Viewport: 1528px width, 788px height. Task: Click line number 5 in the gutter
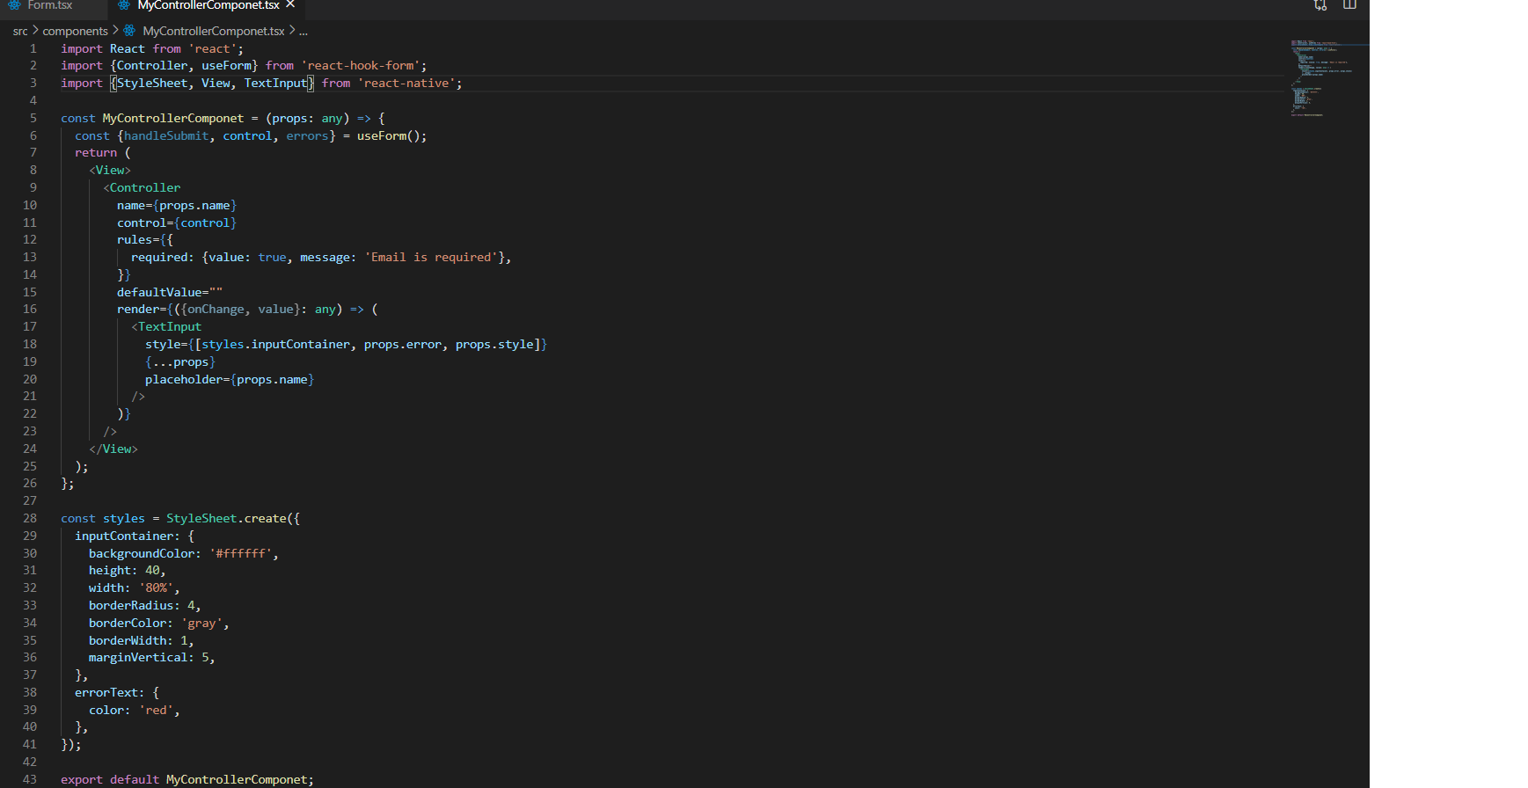(x=33, y=118)
